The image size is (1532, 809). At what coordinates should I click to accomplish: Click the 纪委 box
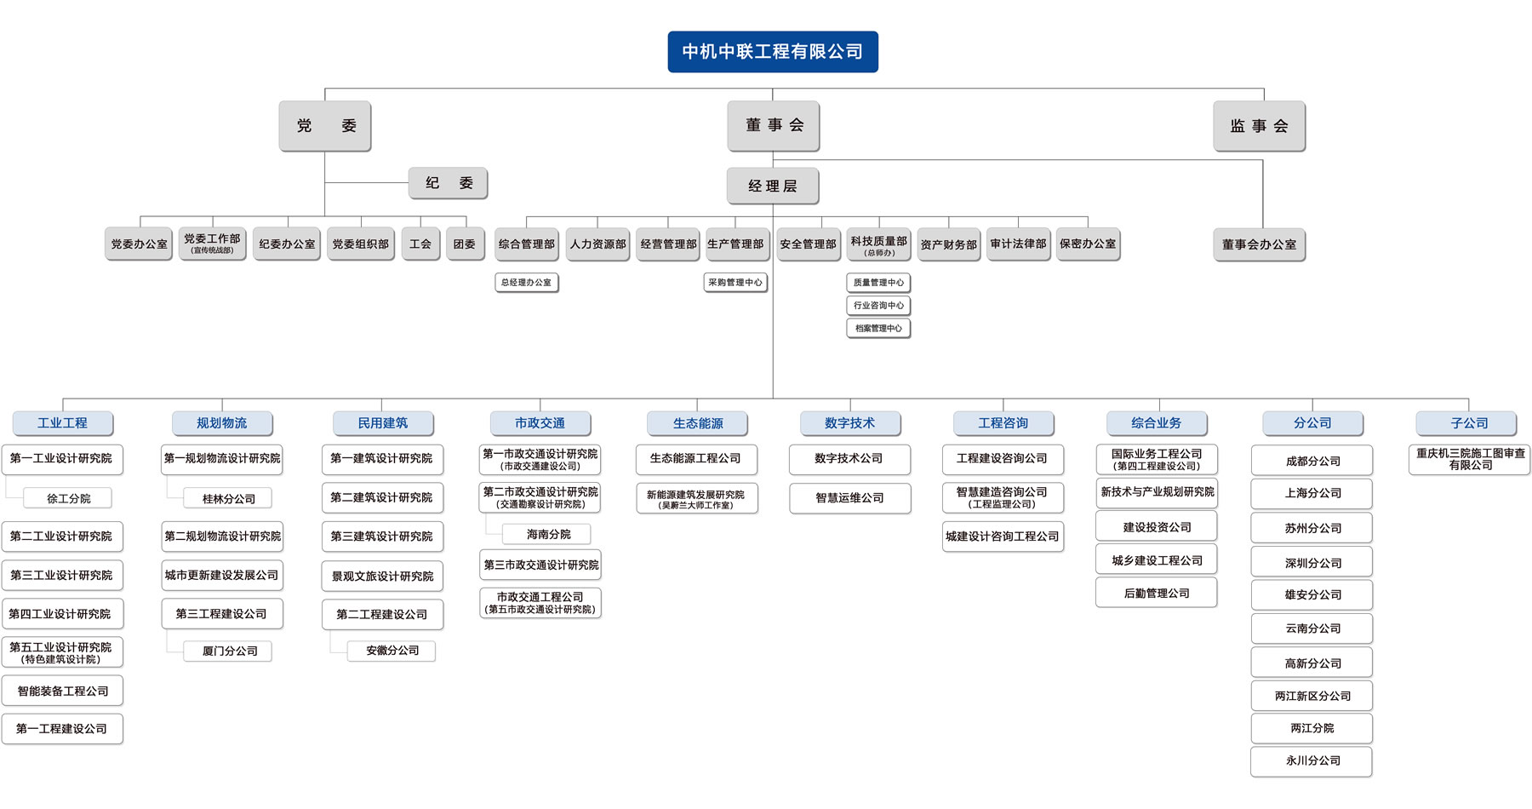[448, 183]
